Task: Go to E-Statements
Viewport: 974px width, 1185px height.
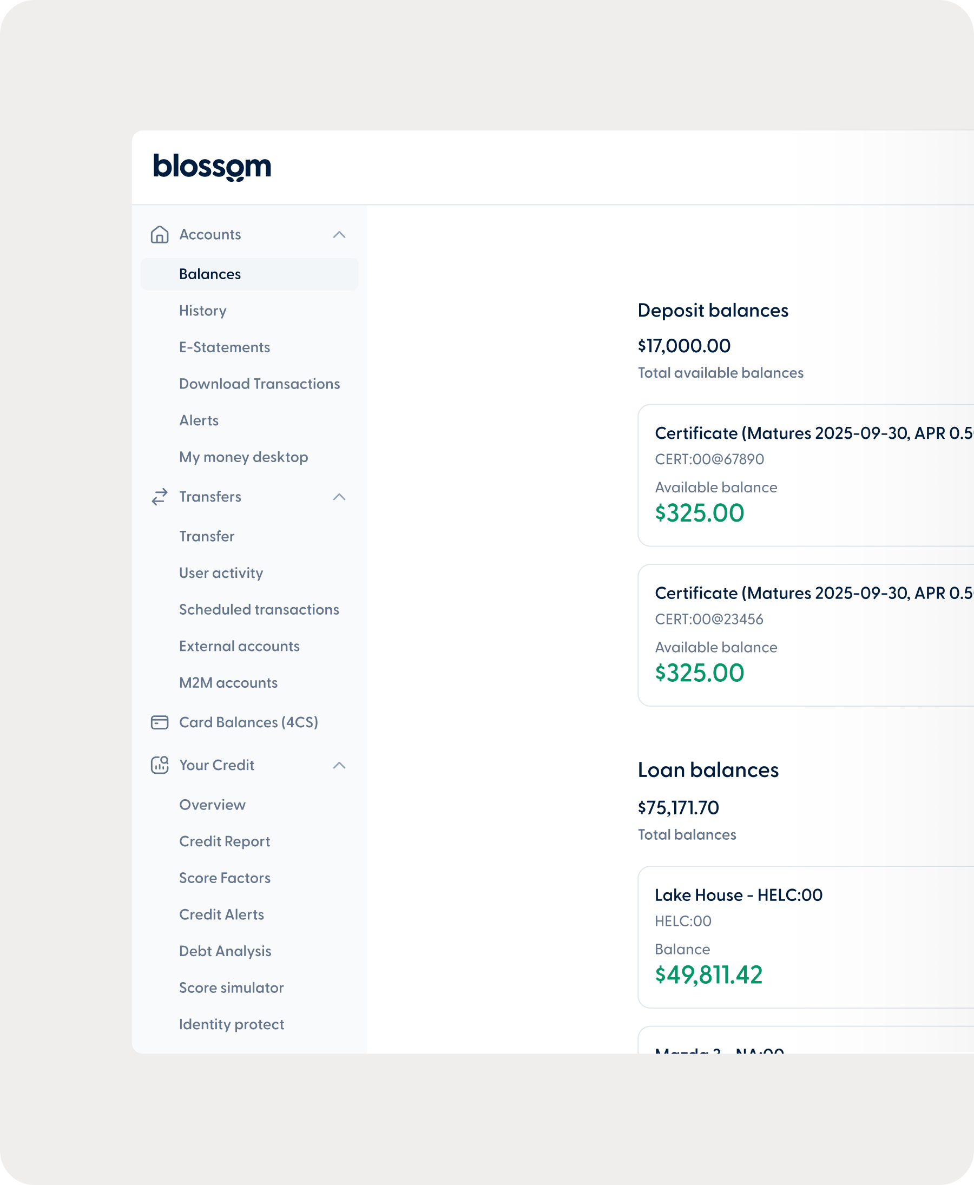Action: coord(225,347)
